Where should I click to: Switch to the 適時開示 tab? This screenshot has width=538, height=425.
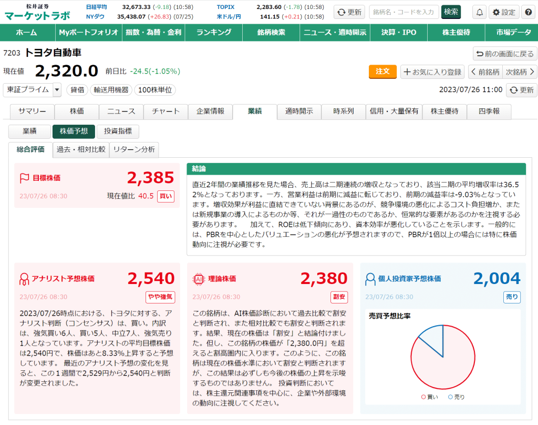pos(299,112)
